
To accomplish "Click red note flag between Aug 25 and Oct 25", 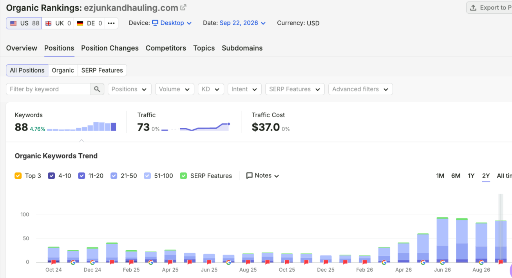I will 268,262.
